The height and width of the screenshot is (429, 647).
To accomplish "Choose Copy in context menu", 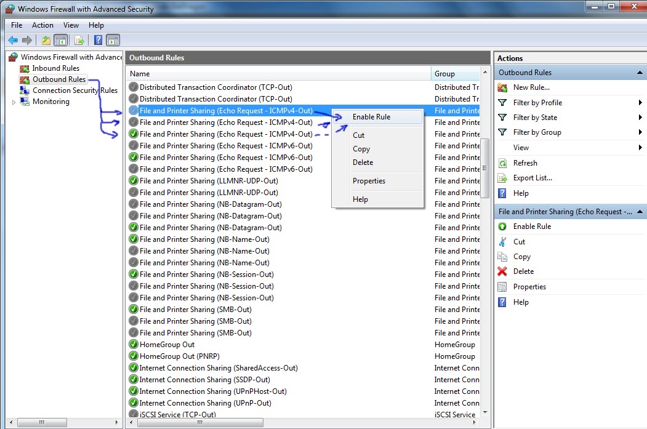I will 378,149.
